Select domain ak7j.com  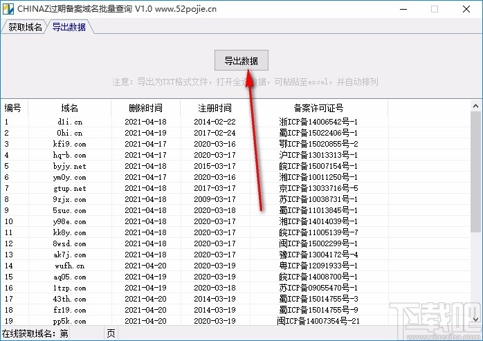(x=70, y=255)
